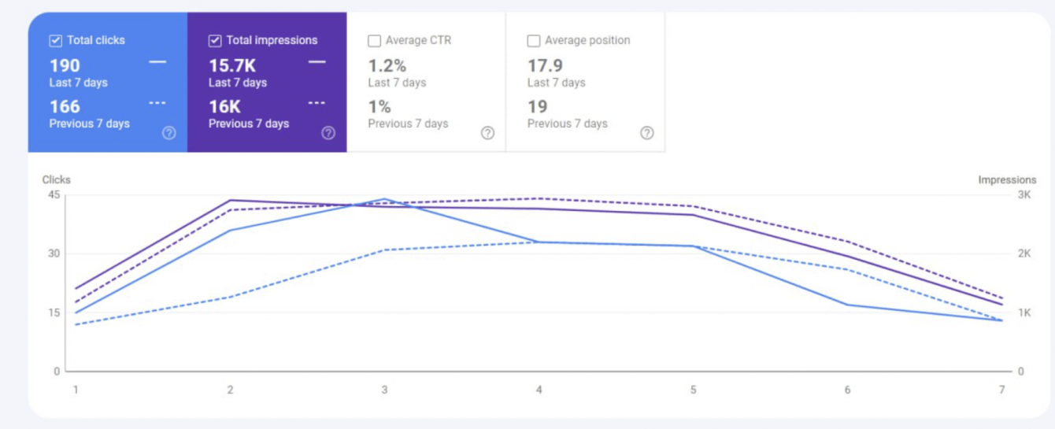Click the 190 clicks value

point(65,65)
